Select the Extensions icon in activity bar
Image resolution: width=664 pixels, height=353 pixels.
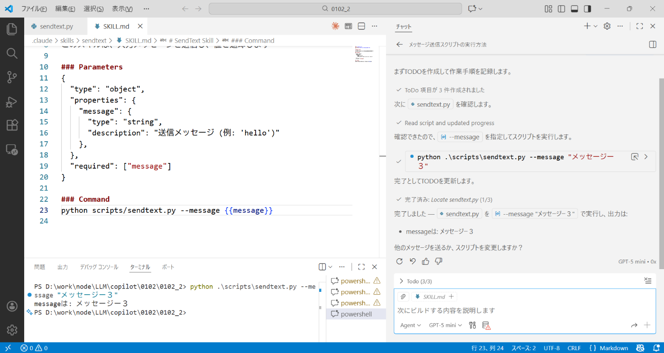pyautogui.click(x=12, y=125)
